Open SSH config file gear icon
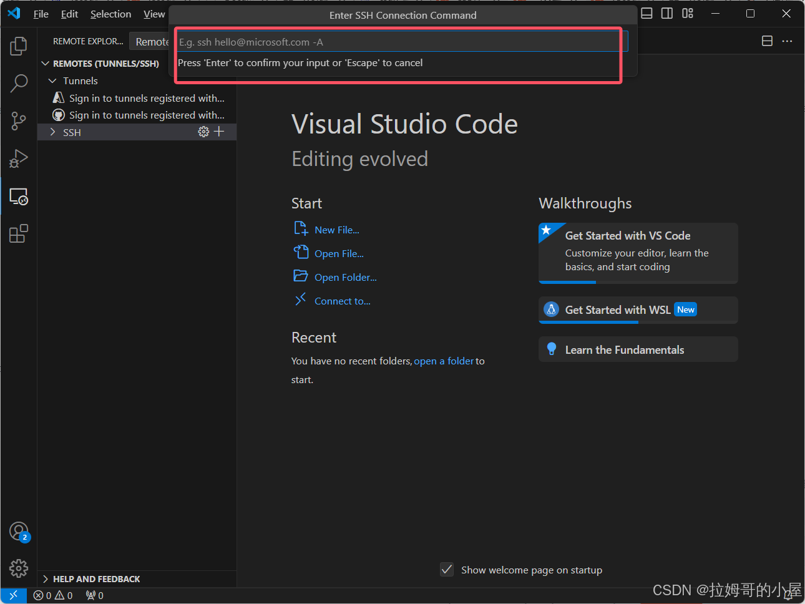Image resolution: width=805 pixels, height=604 pixels. [203, 132]
